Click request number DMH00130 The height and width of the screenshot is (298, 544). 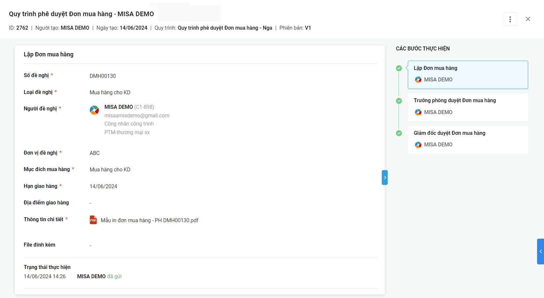(103, 76)
